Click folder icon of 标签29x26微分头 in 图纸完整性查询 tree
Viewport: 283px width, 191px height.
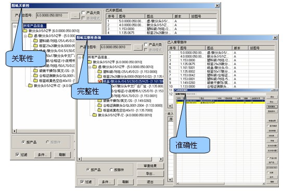[100, 76]
